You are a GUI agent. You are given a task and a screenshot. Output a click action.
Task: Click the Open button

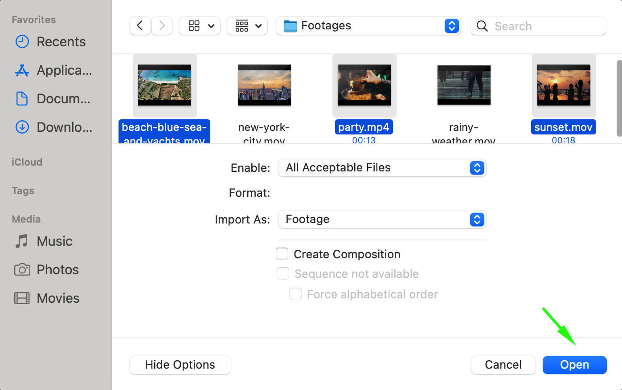tap(574, 365)
